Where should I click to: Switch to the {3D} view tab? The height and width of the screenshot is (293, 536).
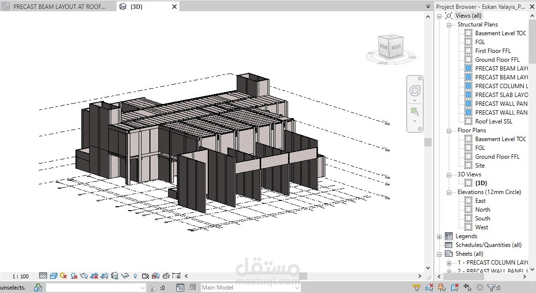(137, 6)
